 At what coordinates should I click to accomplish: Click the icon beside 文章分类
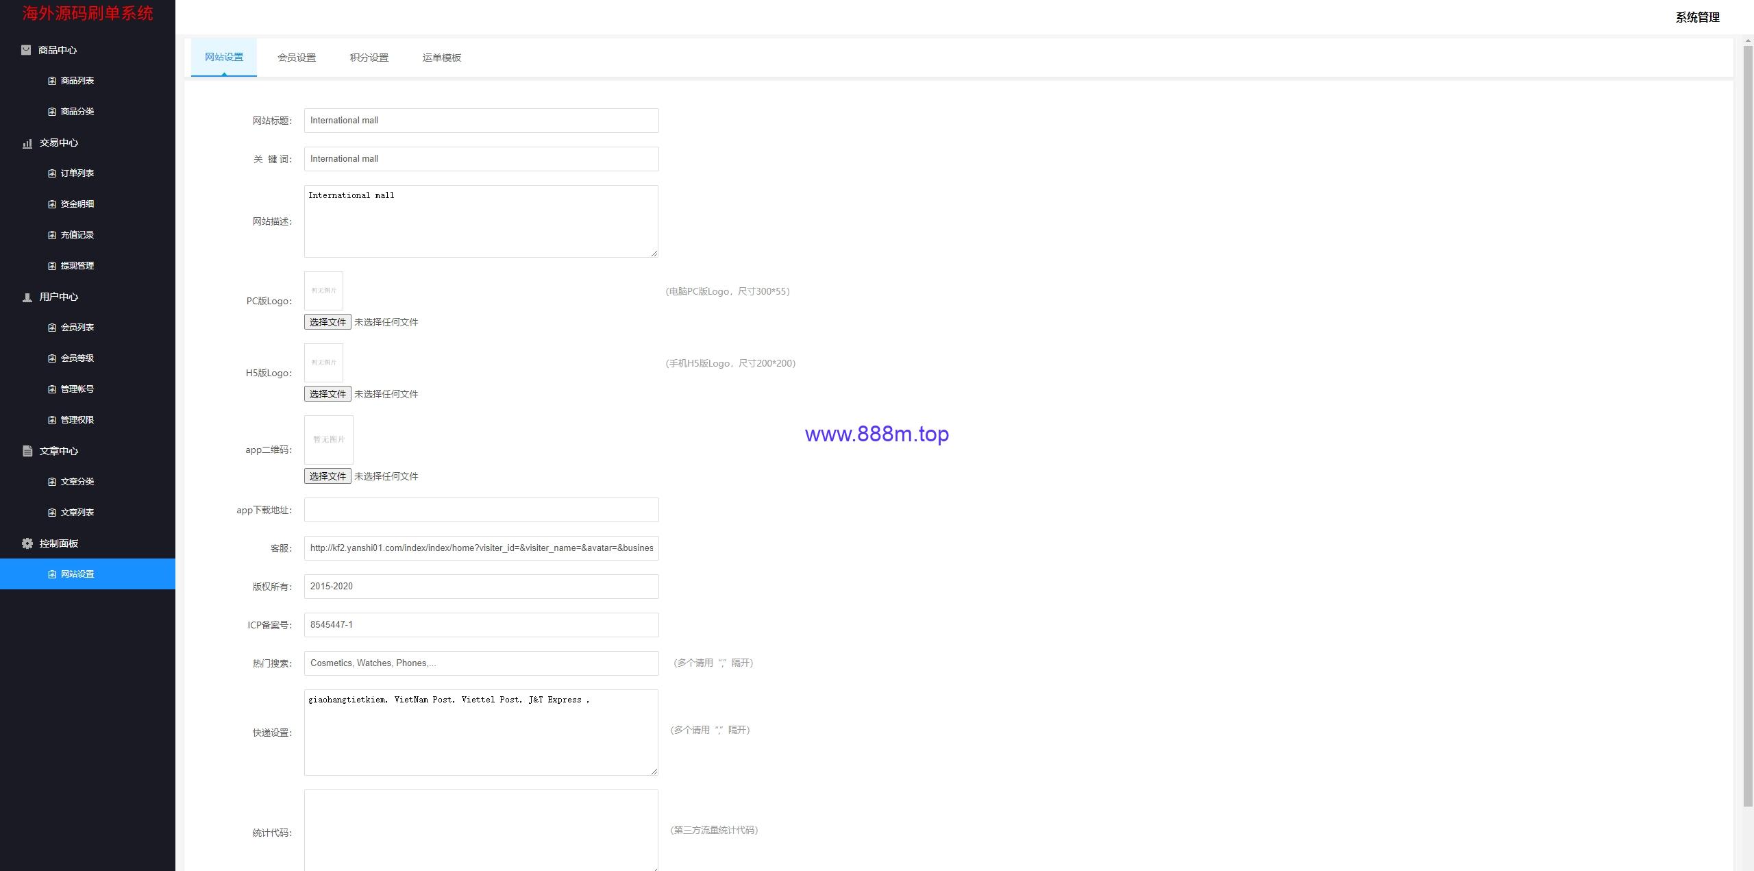[52, 482]
